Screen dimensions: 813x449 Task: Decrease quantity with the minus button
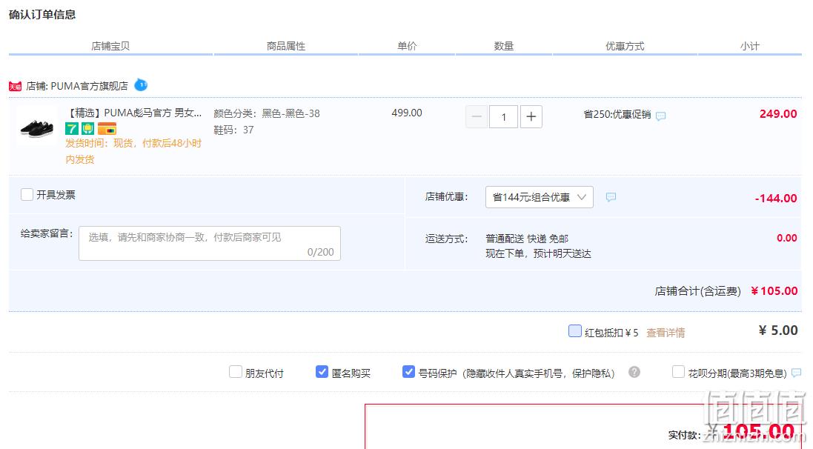(x=477, y=116)
